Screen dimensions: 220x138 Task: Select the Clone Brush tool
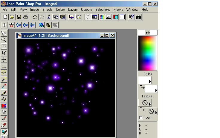click(4, 99)
